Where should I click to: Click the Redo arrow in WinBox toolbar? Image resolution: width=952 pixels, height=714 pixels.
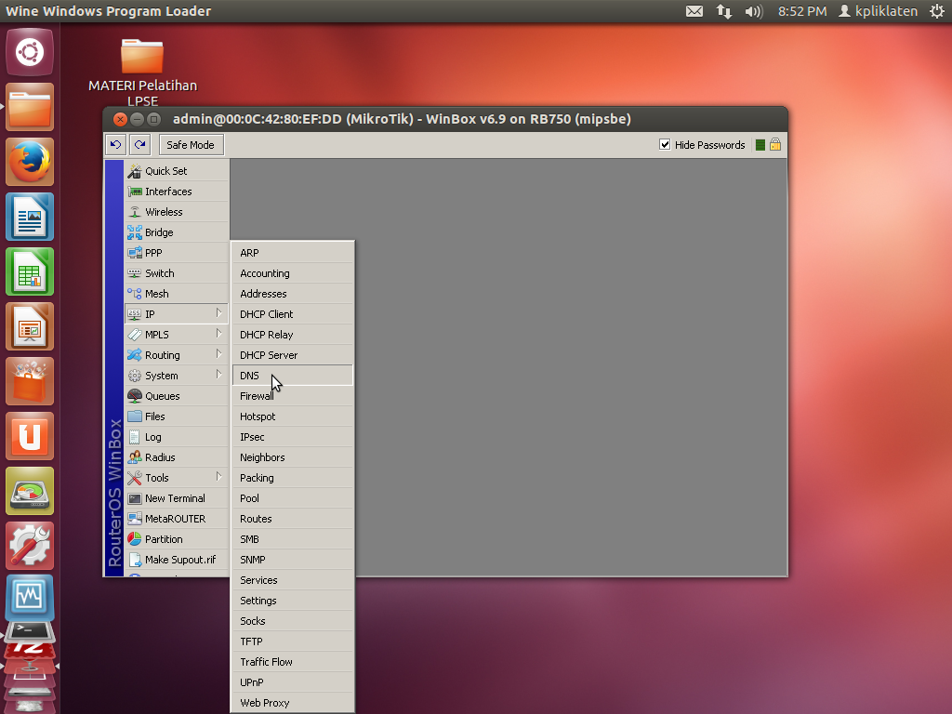pyautogui.click(x=140, y=144)
